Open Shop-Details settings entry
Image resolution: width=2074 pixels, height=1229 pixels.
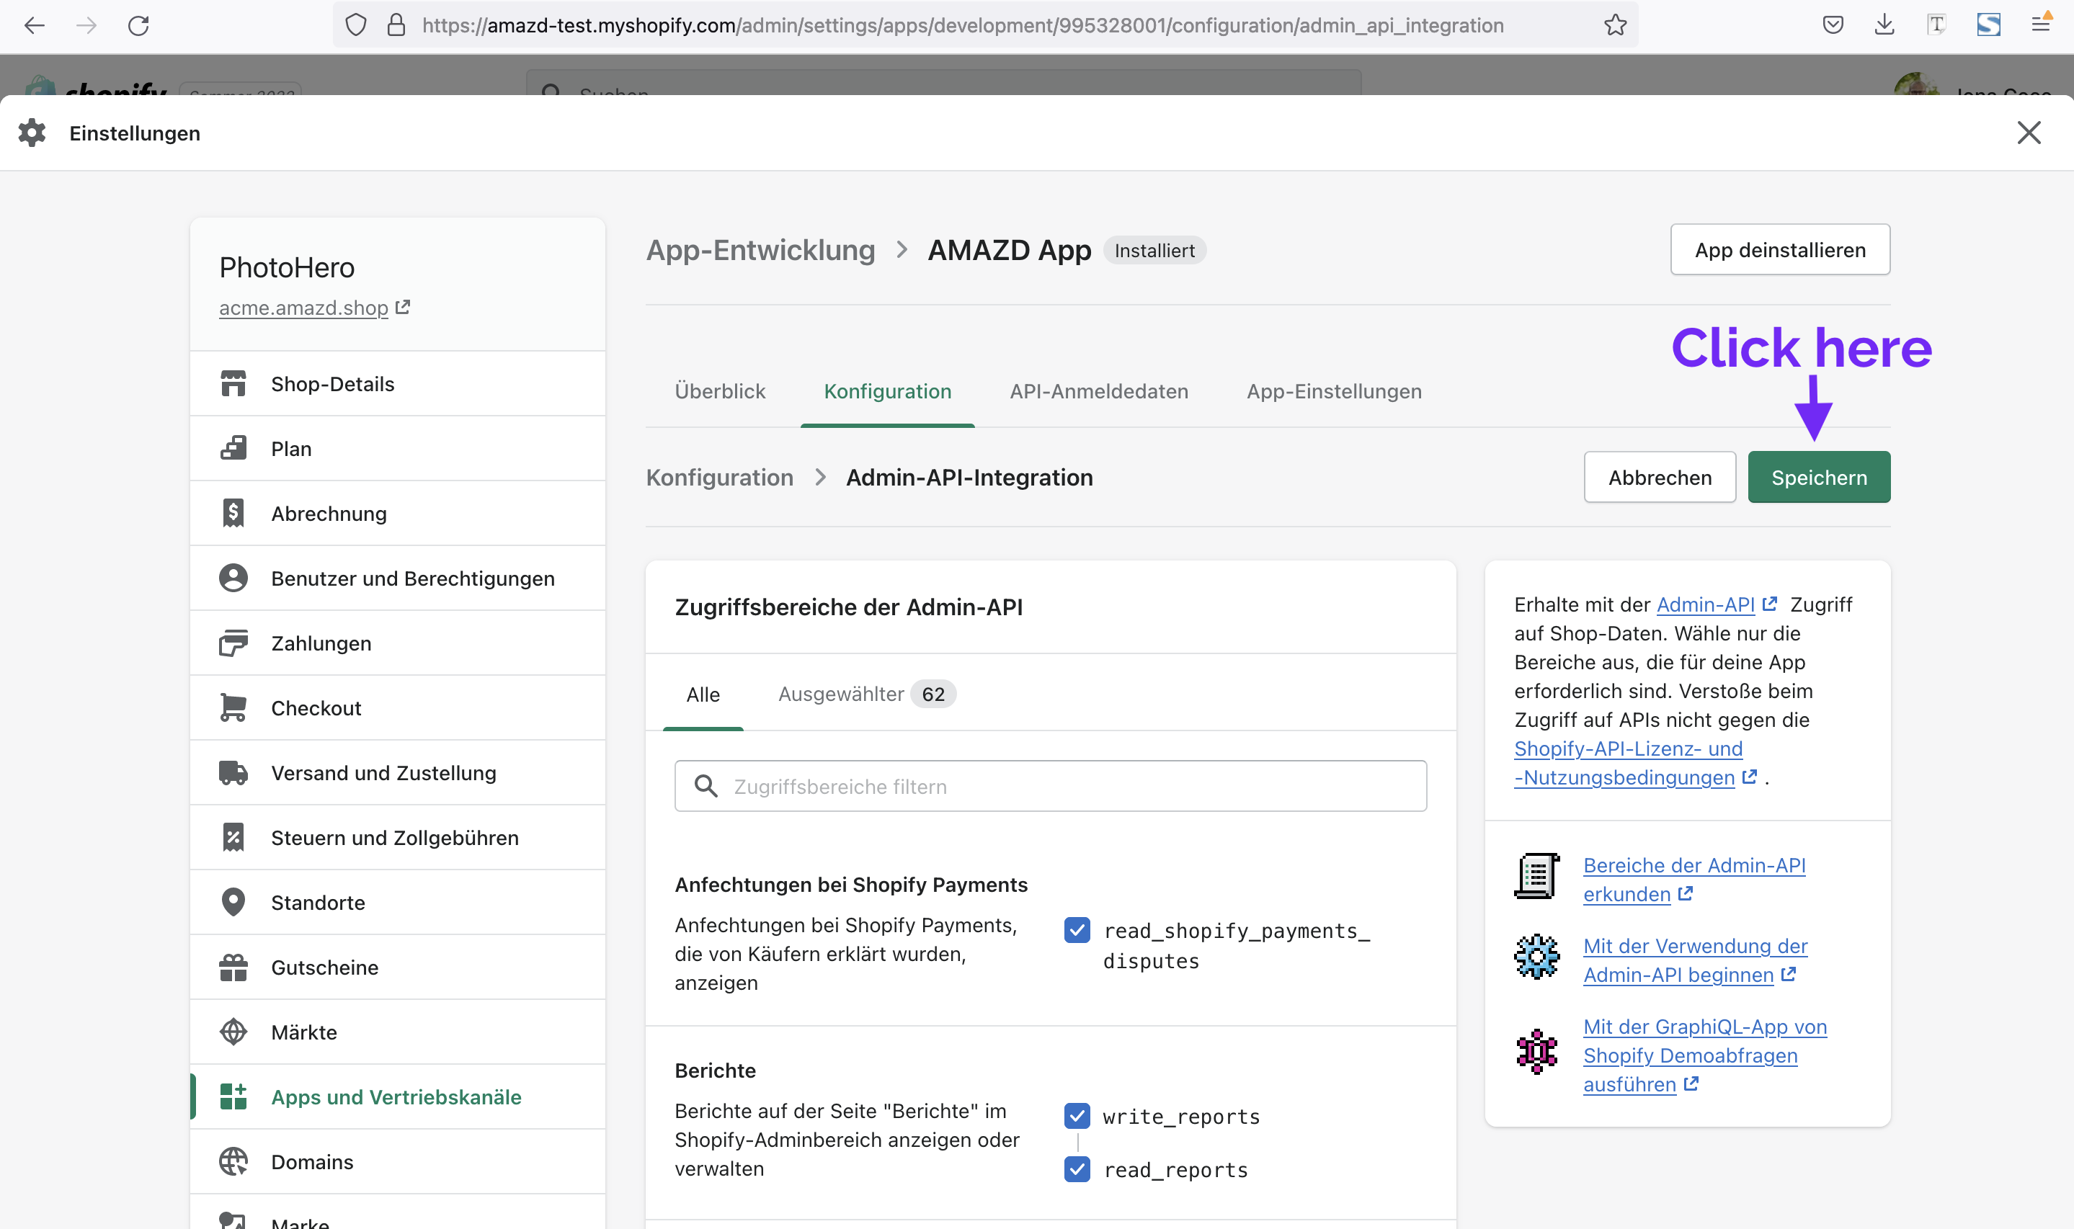coord(398,383)
